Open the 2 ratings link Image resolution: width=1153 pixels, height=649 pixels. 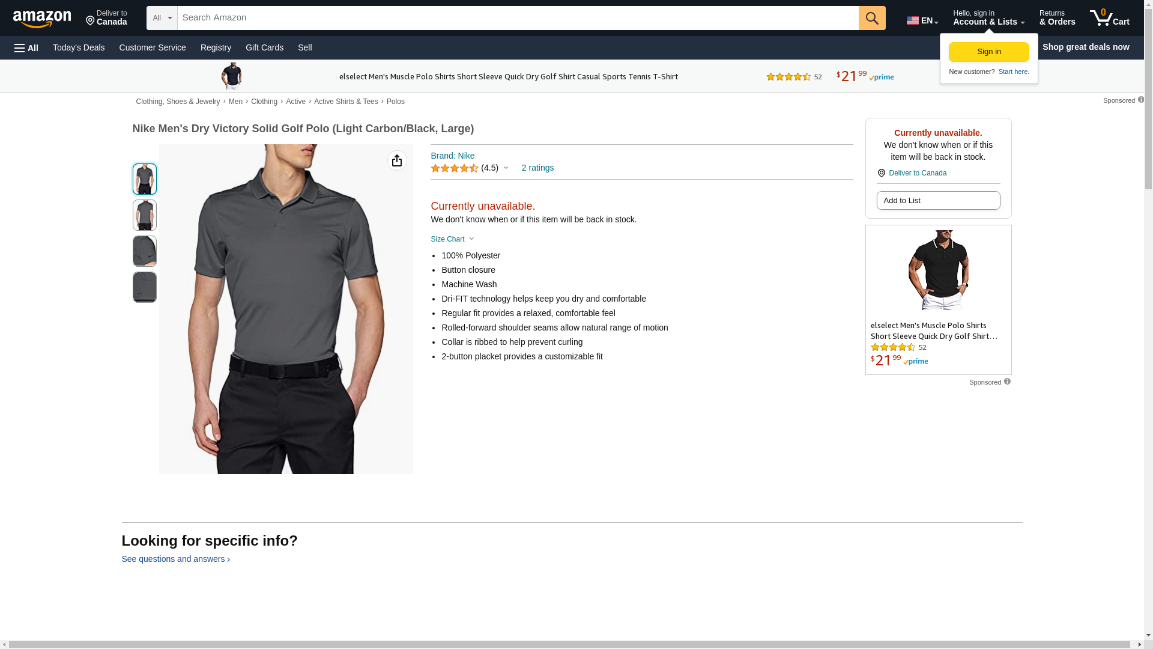click(x=537, y=168)
